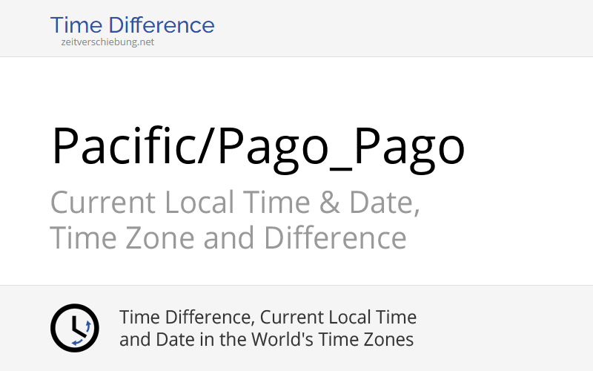Select the word "Pacific" in the main title
This screenshot has width=593, height=371.
tap(123, 146)
